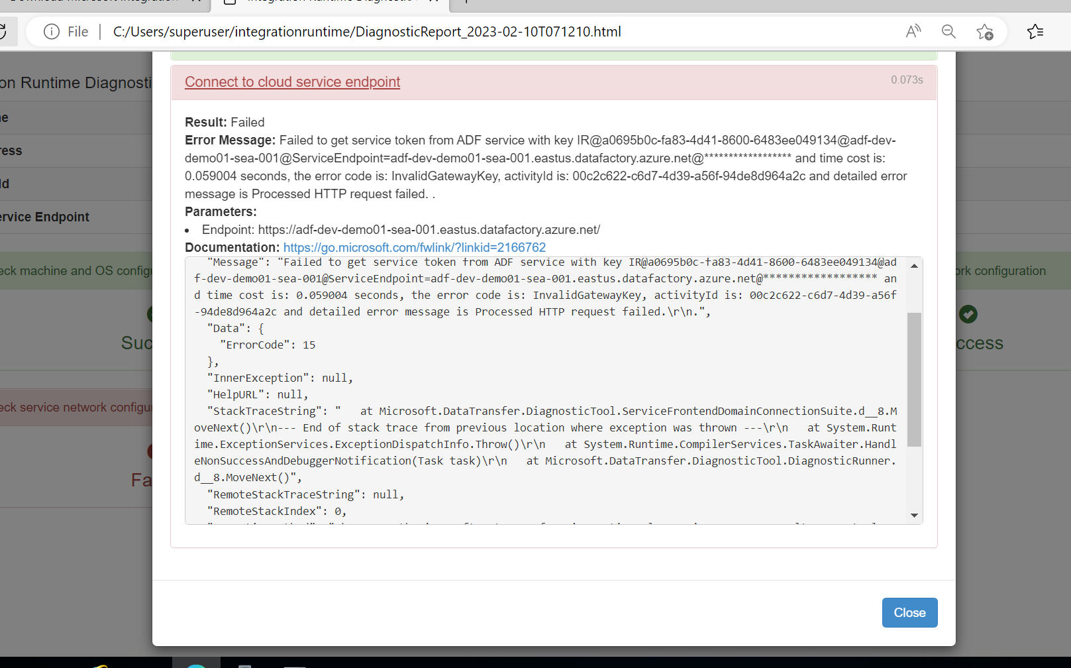The image size is (1071, 668).
Task: Click the new tab plus button
Action: point(467,3)
